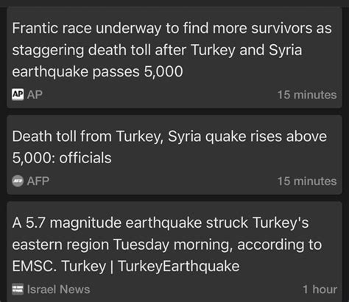Click the word EMSC in the third headline

click(35, 266)
